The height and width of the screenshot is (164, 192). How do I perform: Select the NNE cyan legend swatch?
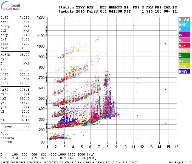pyautogui.click(x=184, y=25)
